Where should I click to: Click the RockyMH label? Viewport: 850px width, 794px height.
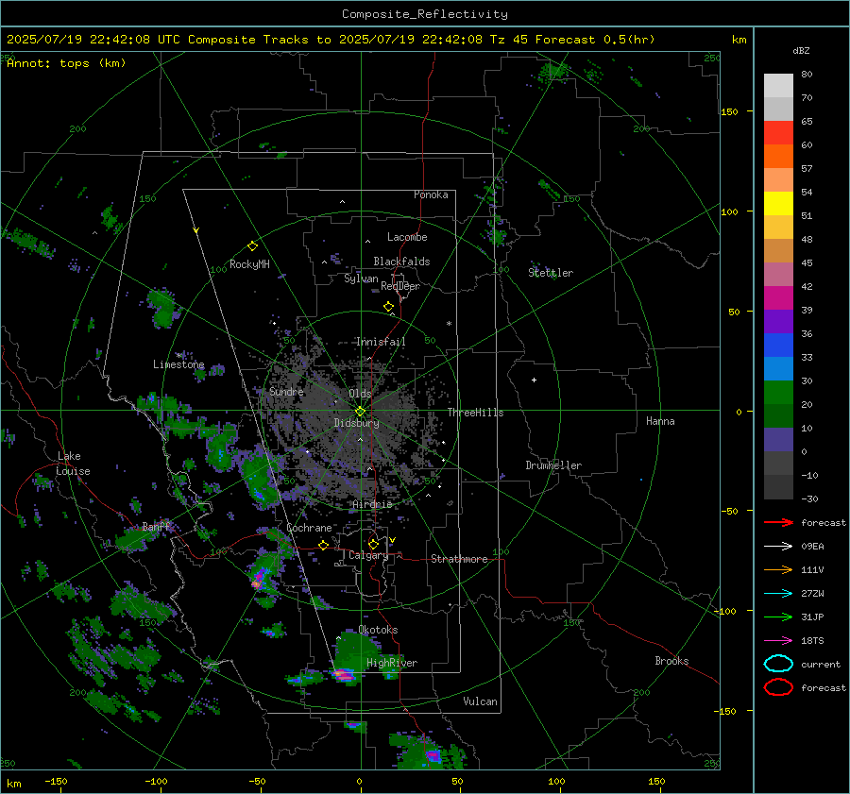[x=249, y=264]
